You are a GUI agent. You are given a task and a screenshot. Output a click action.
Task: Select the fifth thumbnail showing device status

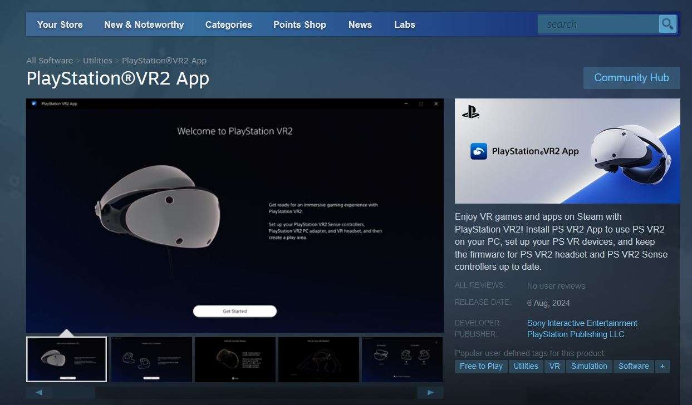[402, 359]
